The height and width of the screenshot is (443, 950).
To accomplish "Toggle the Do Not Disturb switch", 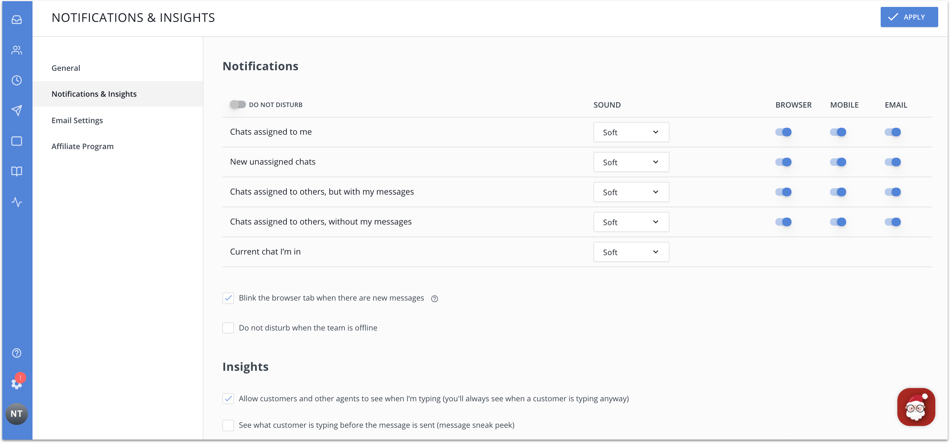I will point(238,105).
